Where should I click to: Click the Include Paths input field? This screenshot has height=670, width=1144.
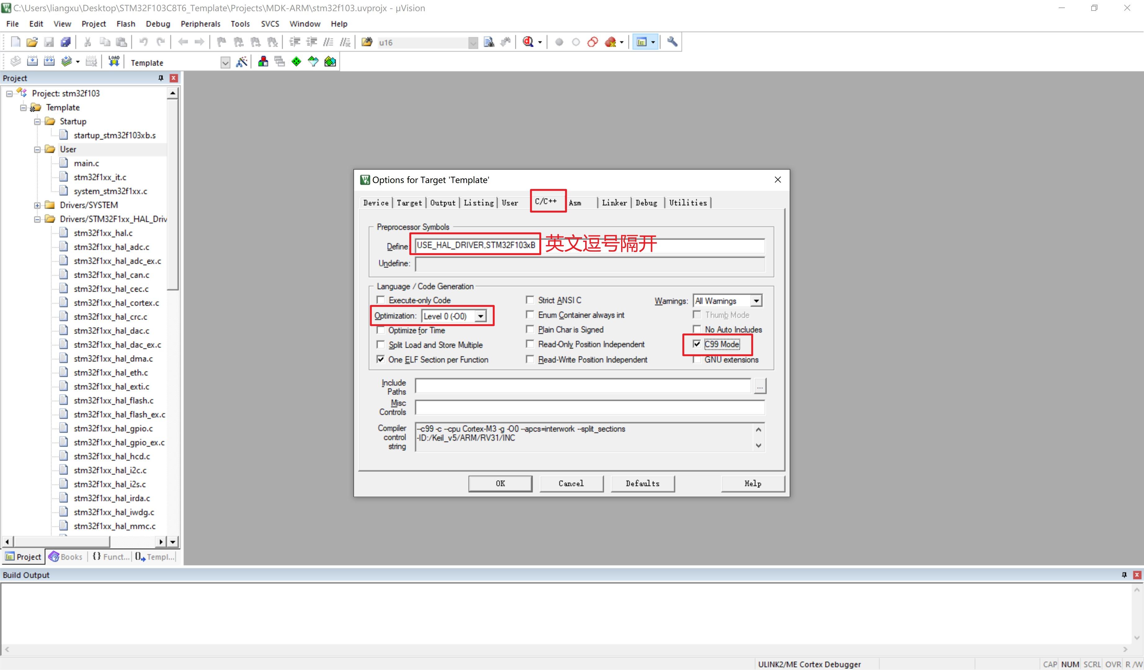coord(583,386)
